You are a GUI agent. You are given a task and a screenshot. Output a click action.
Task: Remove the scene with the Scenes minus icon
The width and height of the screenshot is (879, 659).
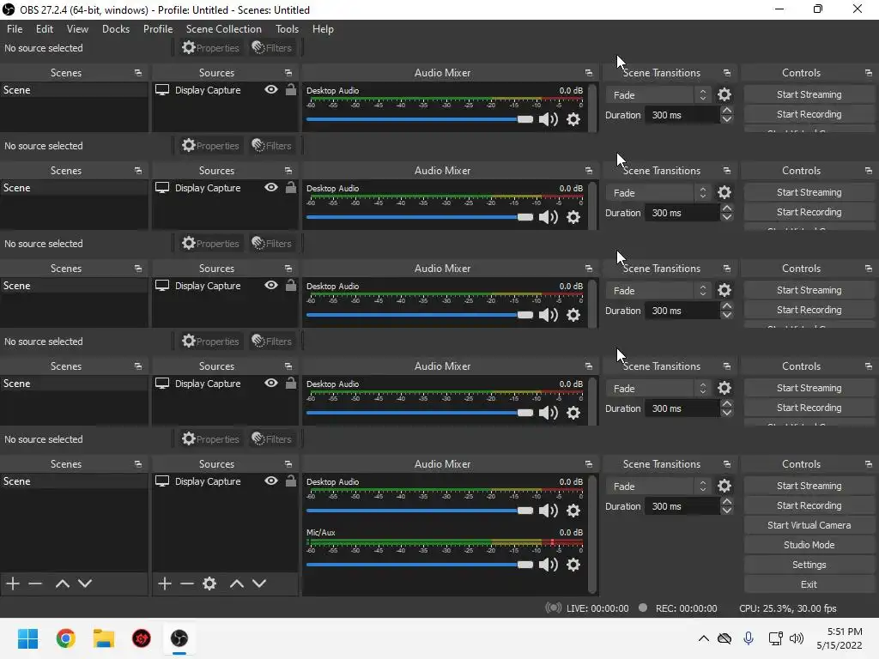pos(35,583)
